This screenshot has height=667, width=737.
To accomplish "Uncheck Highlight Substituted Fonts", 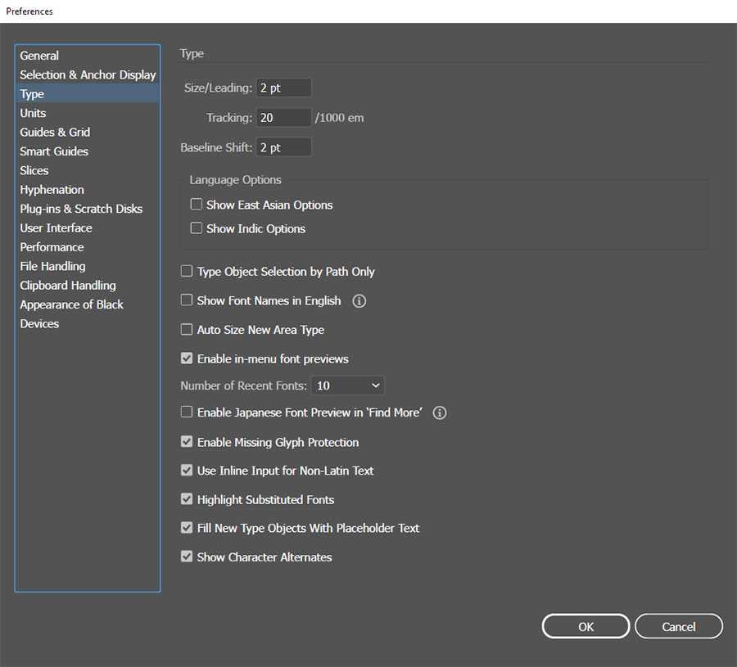I will coord(187,499).
